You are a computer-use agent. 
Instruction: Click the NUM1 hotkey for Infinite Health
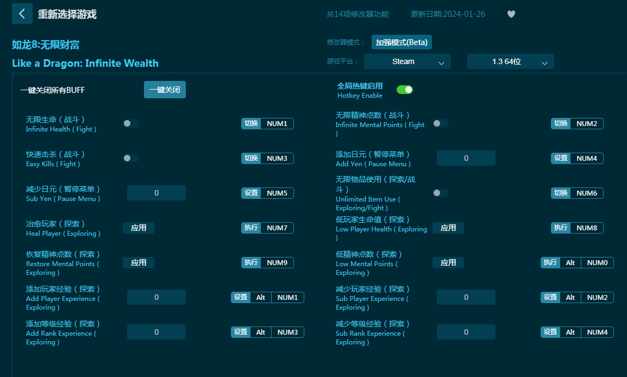coord(277,123)
